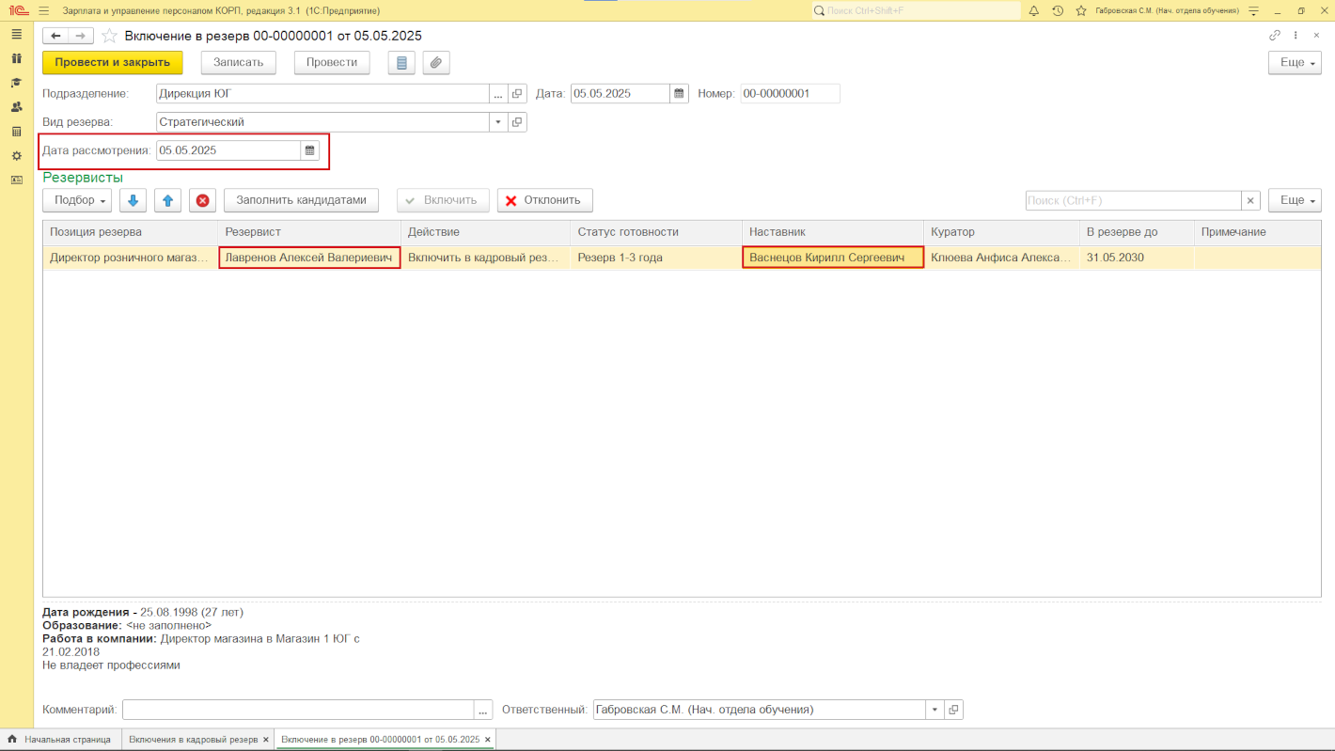Add document to favorites star
The image size is (1335, 751).
(109, 36)
